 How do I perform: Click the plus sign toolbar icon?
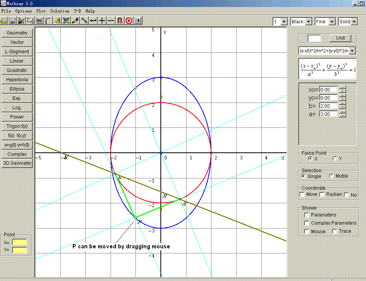[x=102, y=21]
